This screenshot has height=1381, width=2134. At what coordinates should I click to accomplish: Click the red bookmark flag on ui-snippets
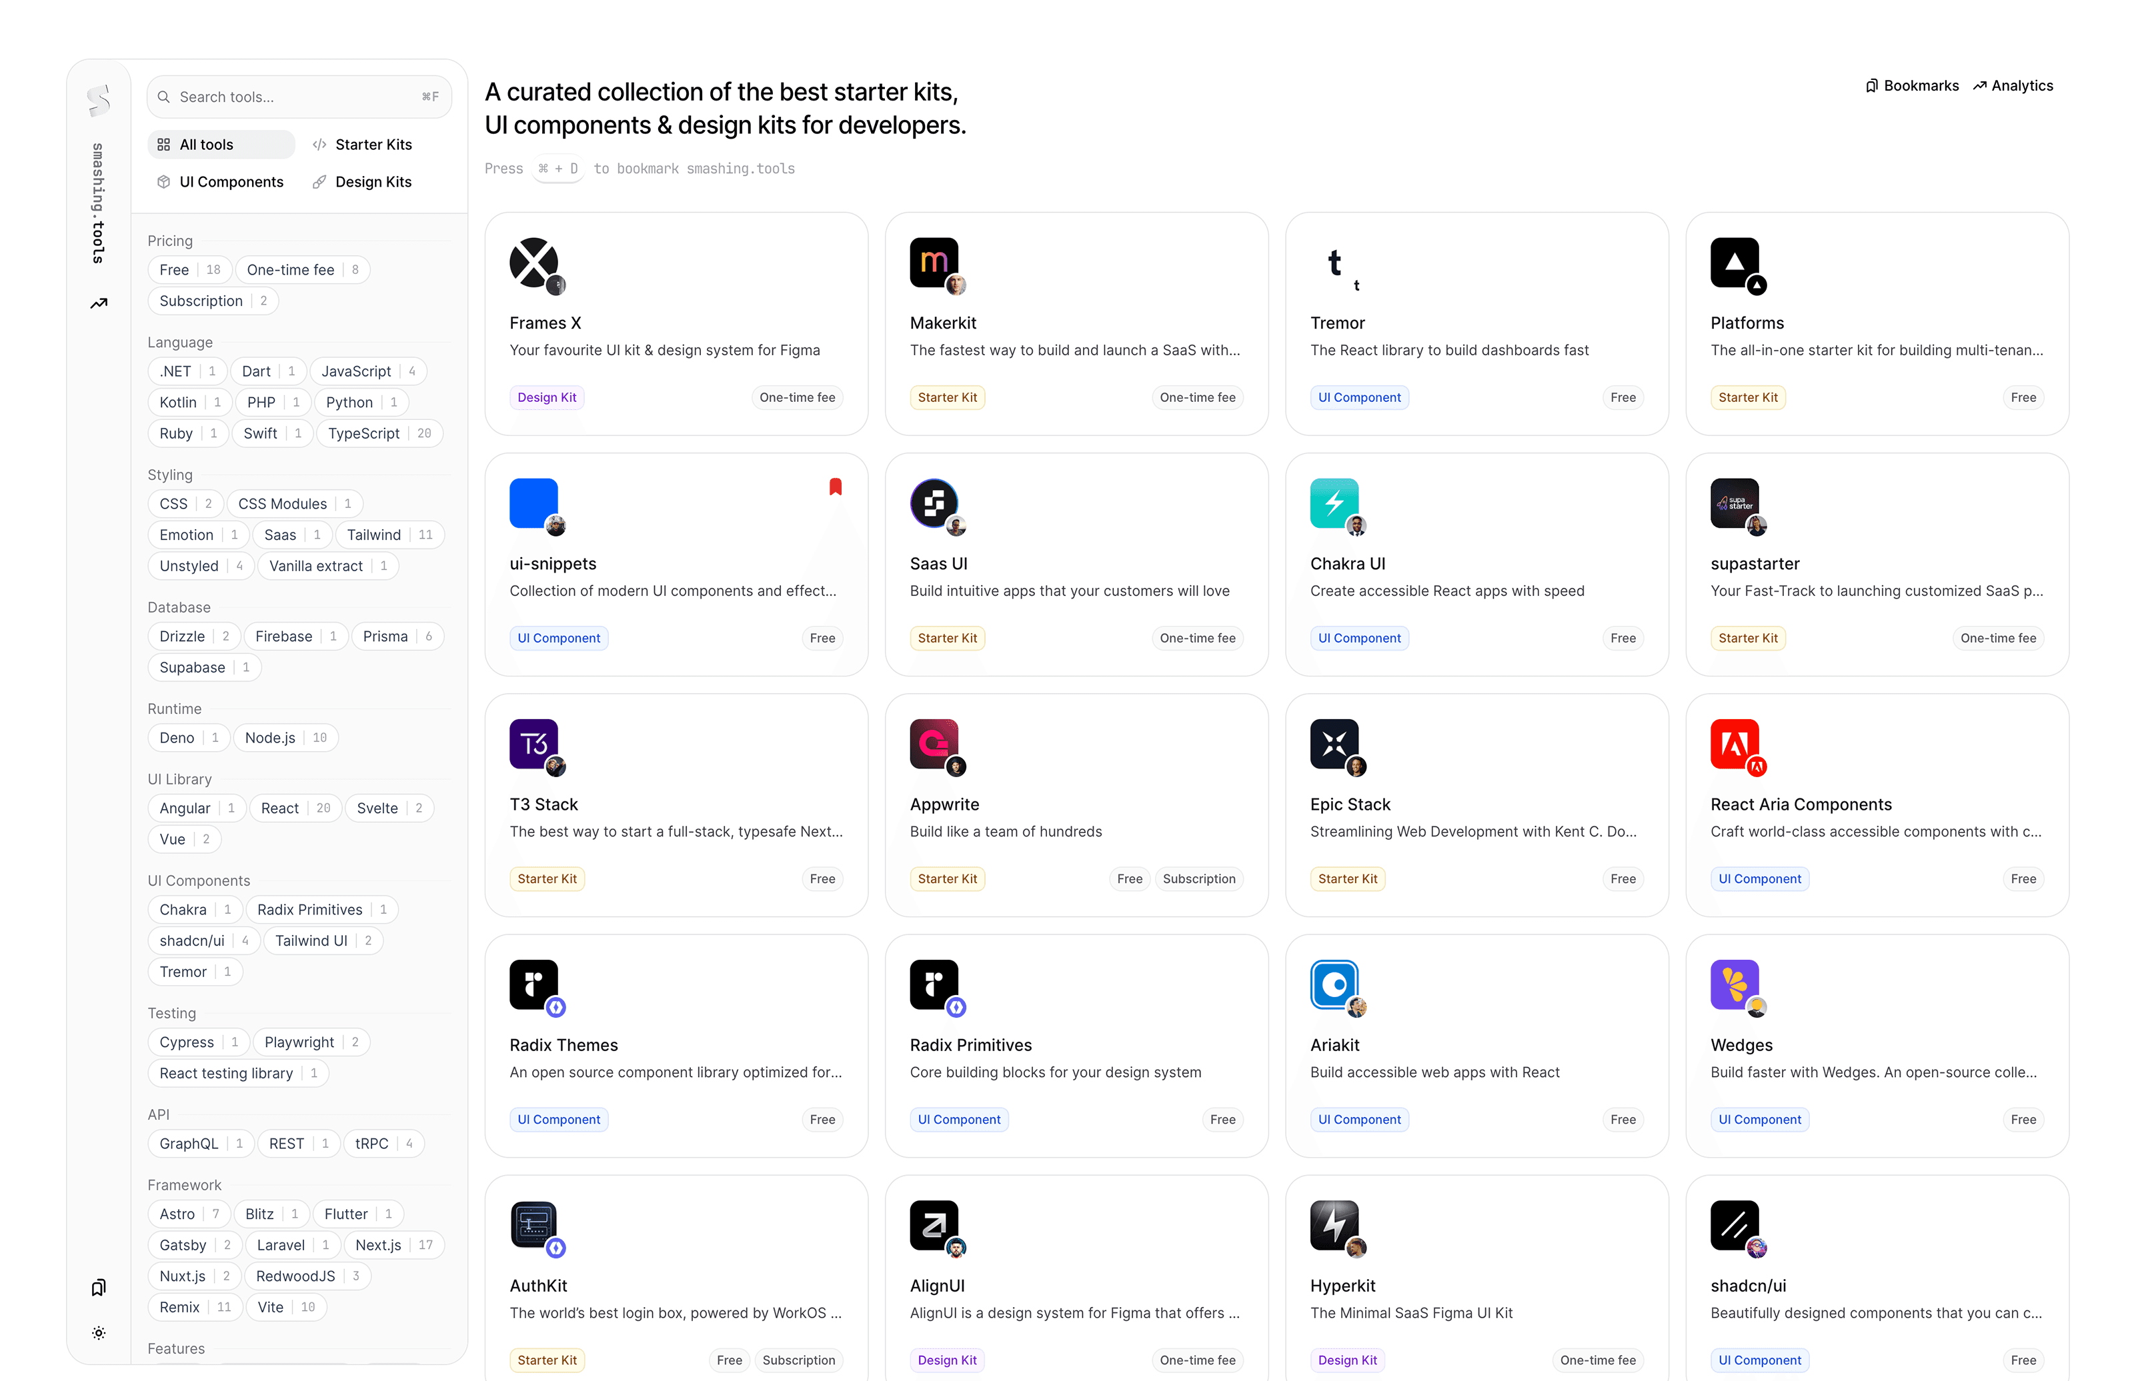tap(835, 487)
